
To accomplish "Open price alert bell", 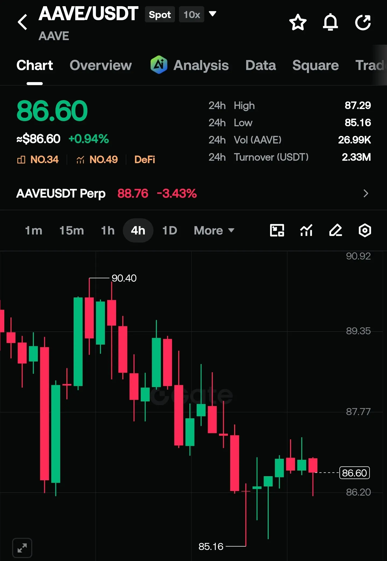I will [x=330, y=22].
